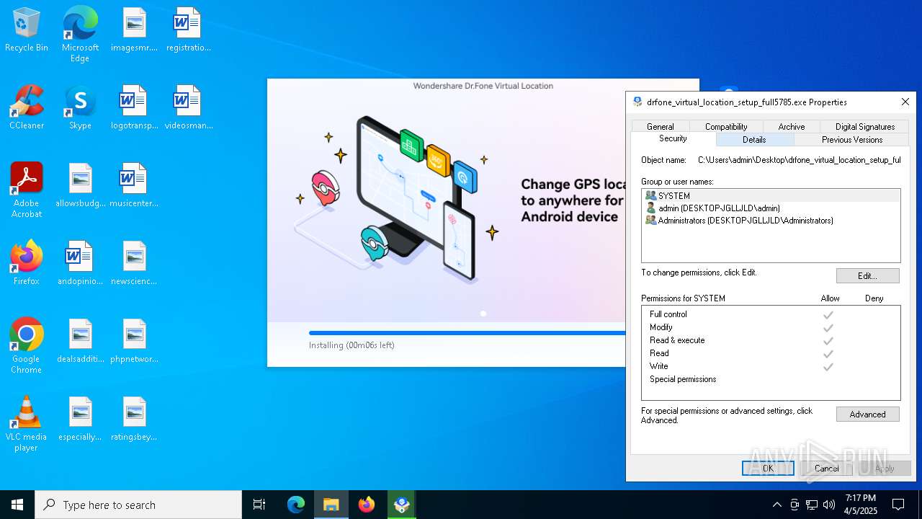Image resolution: width=922 pixels, height=519 pixels.
Task: Select the registratio Word document icon
Action: (x=188, y=30)
